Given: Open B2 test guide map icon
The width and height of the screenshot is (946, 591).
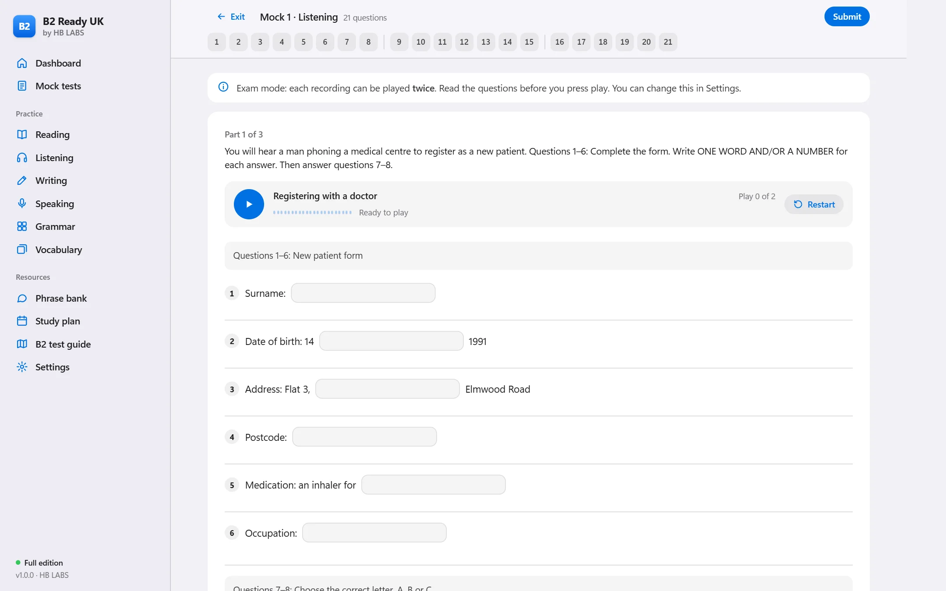Looking at the screenshot, I should [x=22, y=344].
